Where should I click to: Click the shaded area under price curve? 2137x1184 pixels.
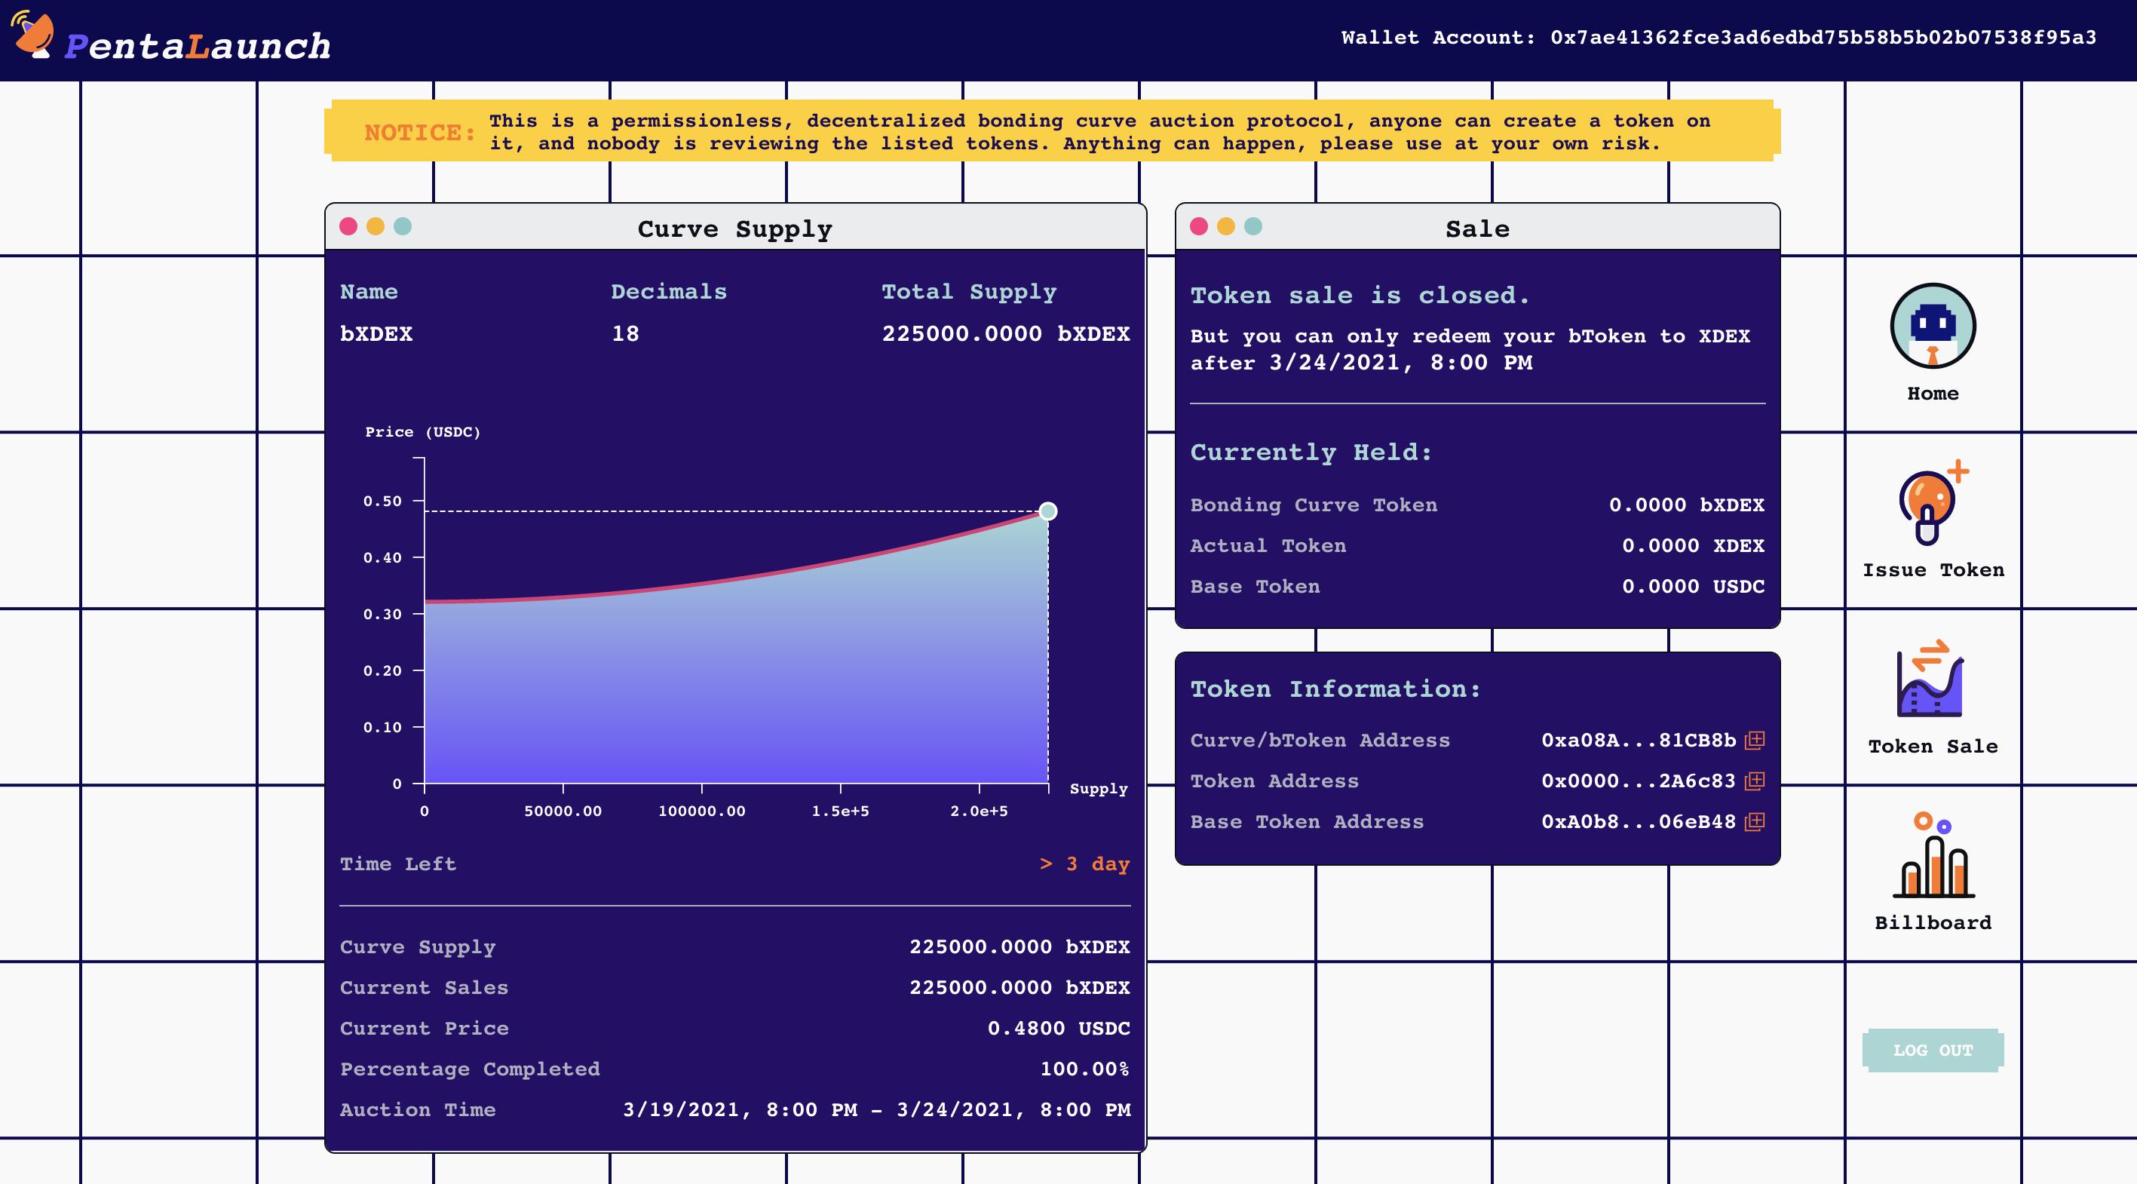730,697
